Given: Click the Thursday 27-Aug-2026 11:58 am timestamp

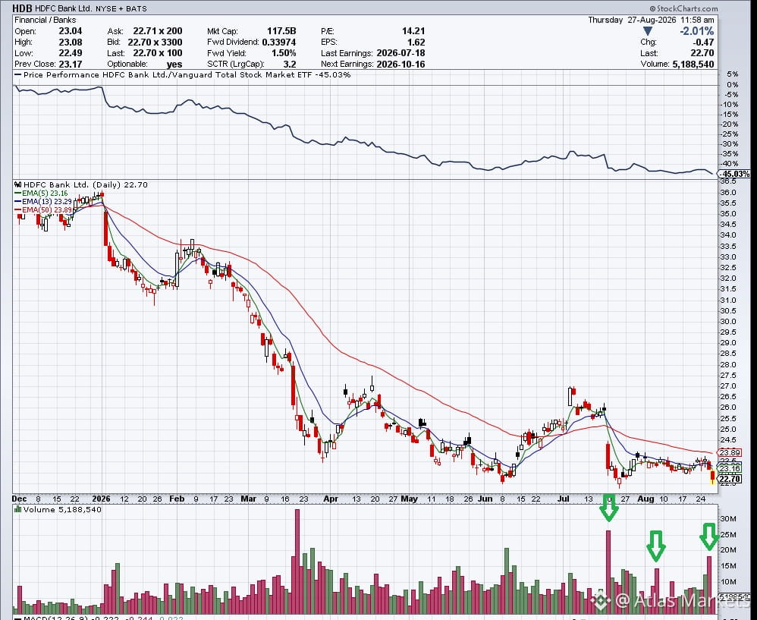Looking at the screenshot, I should [x=651, y=20].
